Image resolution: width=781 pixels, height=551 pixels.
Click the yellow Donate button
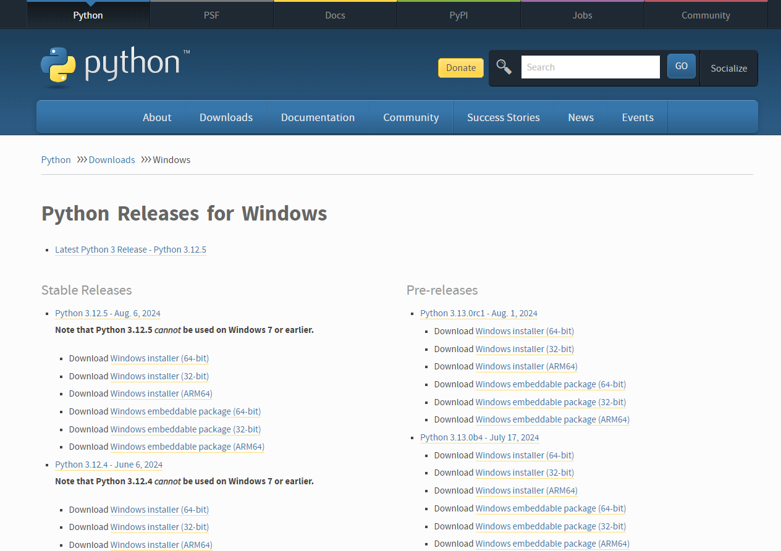point(461,68)
